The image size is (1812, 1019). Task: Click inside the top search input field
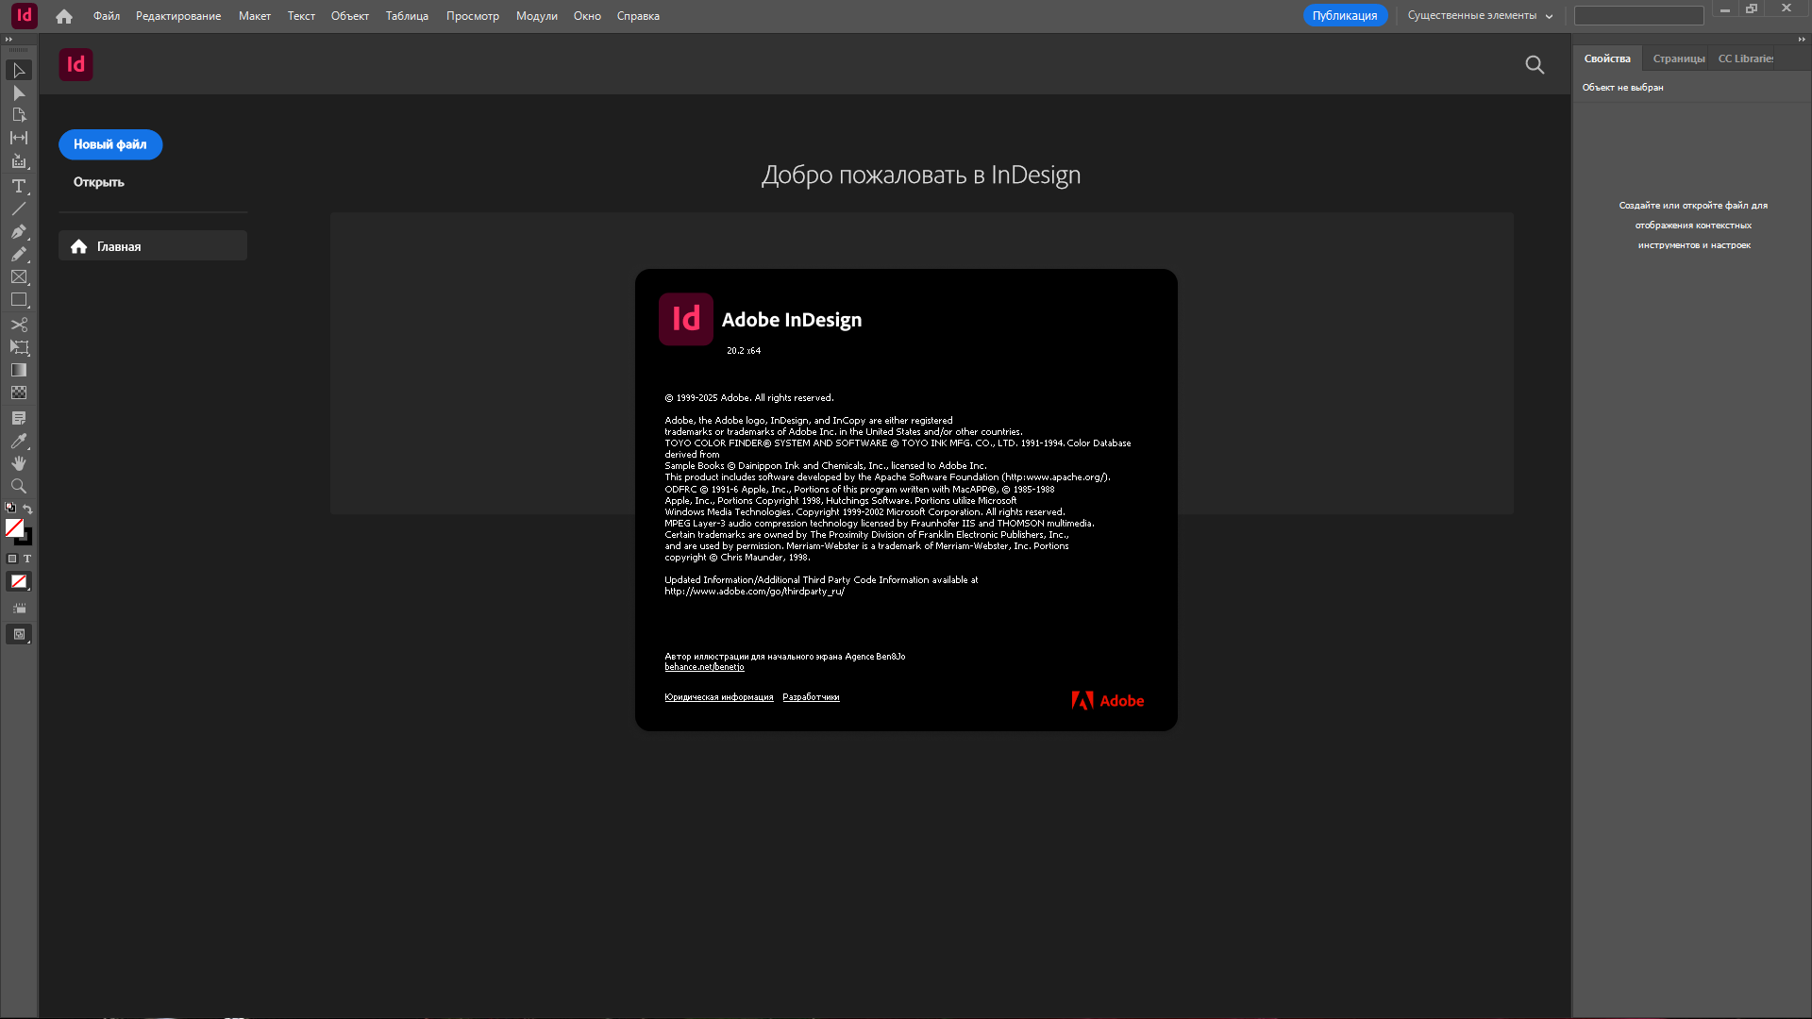[1639, 16]
